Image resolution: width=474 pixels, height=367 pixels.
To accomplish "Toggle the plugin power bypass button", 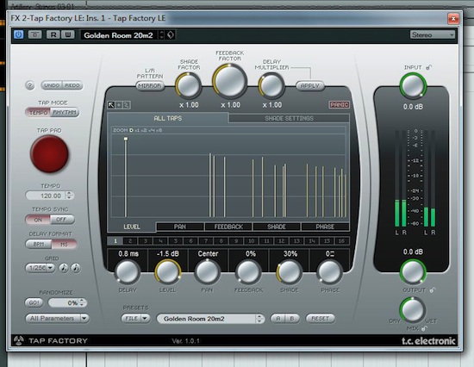I will pyautogui.click(x=18, y=34).
